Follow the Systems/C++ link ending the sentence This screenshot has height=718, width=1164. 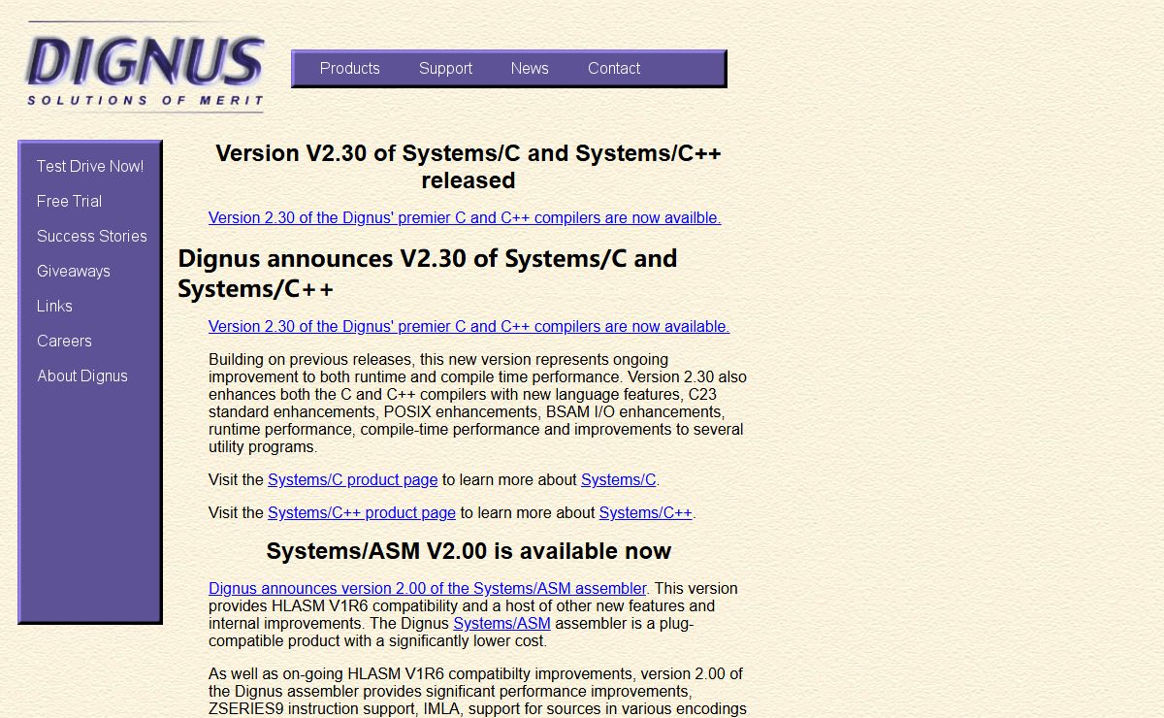(x=645, y=513)
